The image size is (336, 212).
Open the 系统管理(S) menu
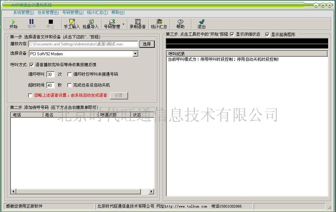coord(23,13)
